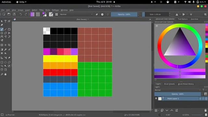Image resolution: width=208 pixels, height=117 pixels.
Task: Move the layer up
Action: click(x=172, y=110)
